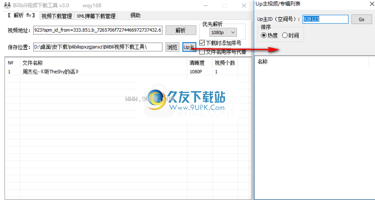Image resolution: width=375 pixels, height=200 pixels.
Task: Click the Go button in Up主 window
Action: pyautogui.click(x=361, y=20)
